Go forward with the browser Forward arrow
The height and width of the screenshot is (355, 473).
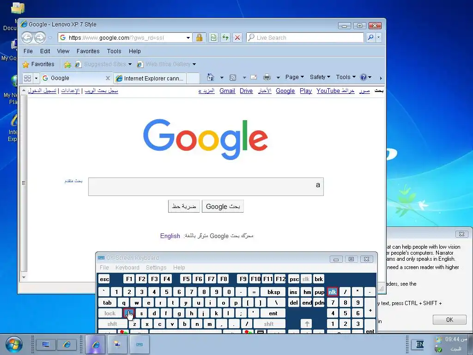40,38
